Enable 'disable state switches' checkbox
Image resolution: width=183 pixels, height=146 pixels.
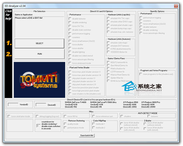click(70, 30)
